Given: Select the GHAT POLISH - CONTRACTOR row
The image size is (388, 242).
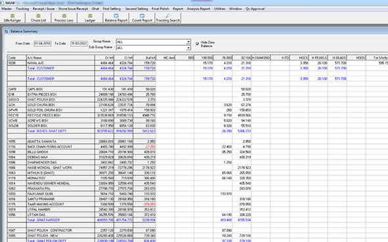Looking at the screenshot, I should pyautogui.click(x=50, y=230).
